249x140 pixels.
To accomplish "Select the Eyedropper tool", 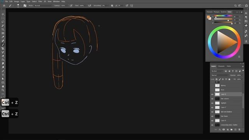I will click(3, 37).
